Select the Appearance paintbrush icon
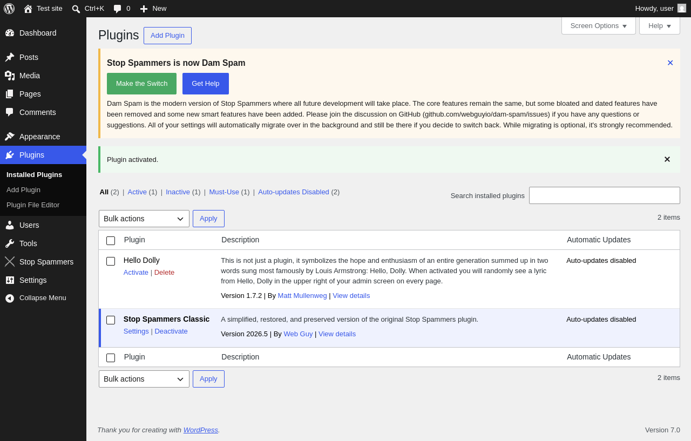The height and width of the screenshot is (441, 691). [x=10, y=137]
